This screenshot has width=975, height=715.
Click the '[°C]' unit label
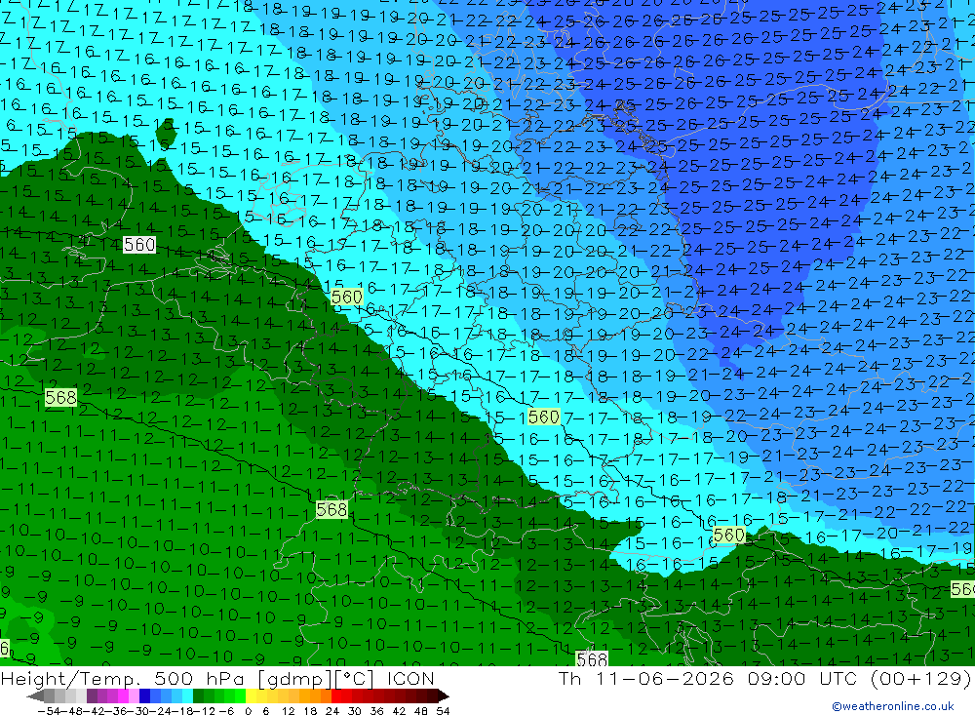pyautogui.click(x=354, y=679)
